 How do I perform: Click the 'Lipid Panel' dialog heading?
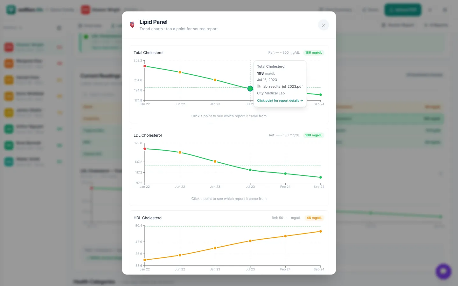[x=153, y=22]
